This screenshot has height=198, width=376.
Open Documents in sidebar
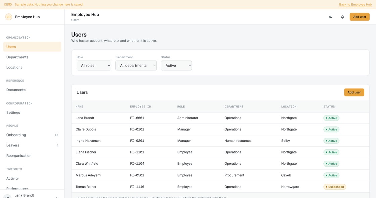pos(32,90)
